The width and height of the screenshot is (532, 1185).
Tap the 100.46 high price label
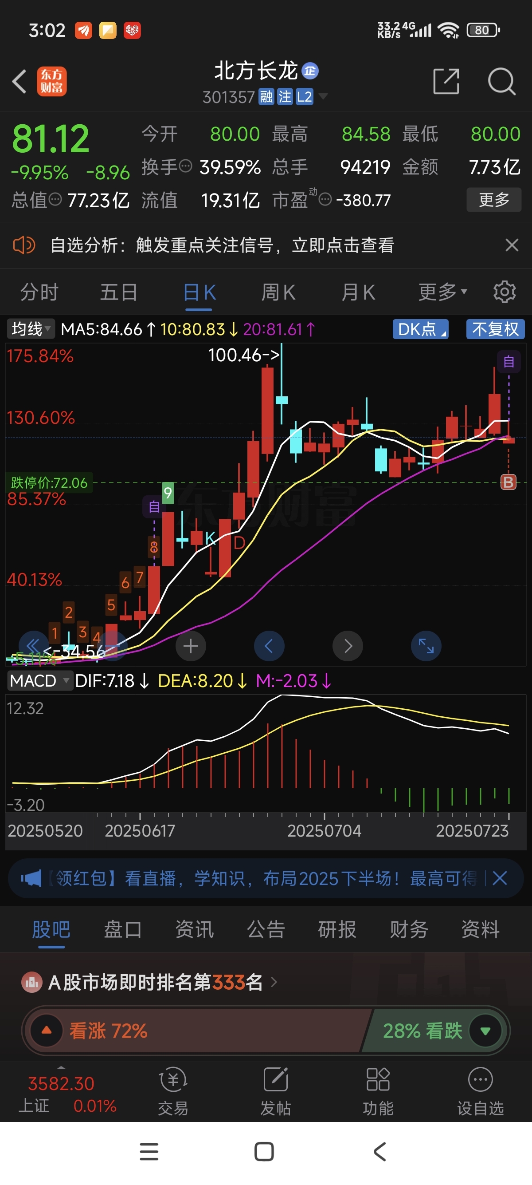pyautogui.click(x=243, y=355)
